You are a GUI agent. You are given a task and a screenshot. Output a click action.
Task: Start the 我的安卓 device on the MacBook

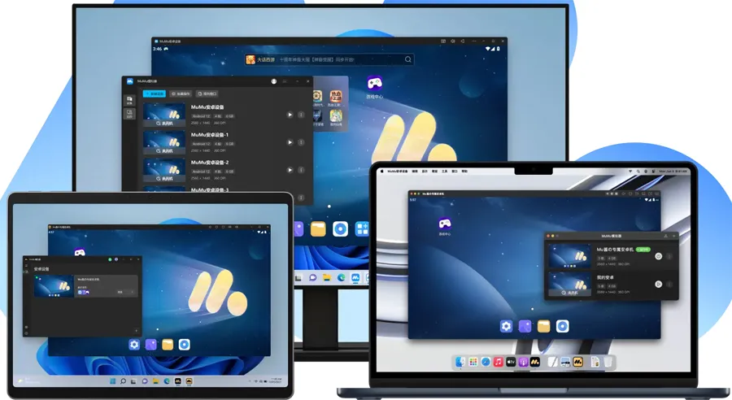[x=658, y=284]
